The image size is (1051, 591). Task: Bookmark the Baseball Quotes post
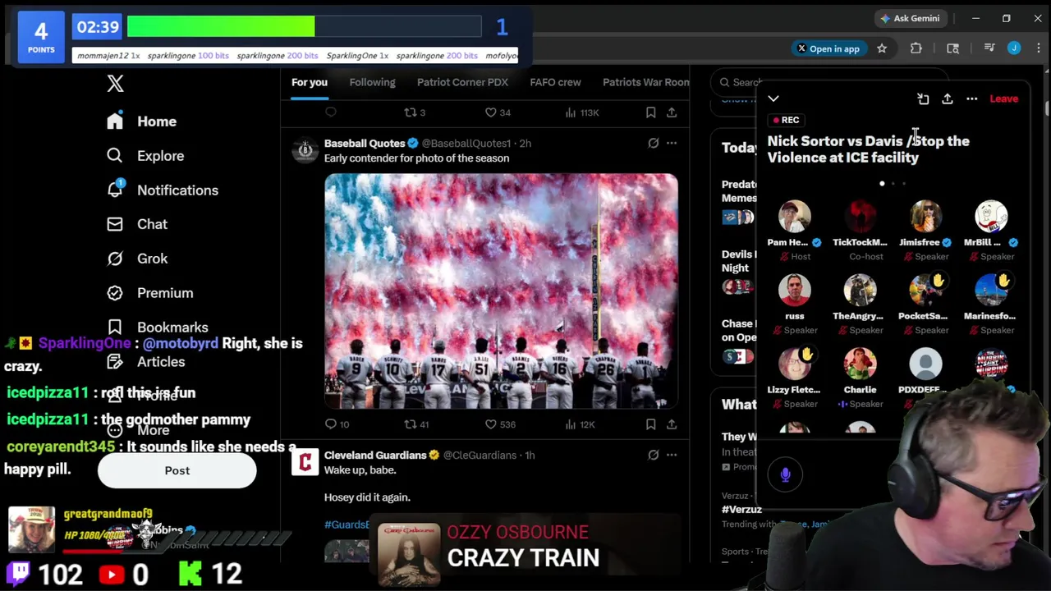point(650,424)
